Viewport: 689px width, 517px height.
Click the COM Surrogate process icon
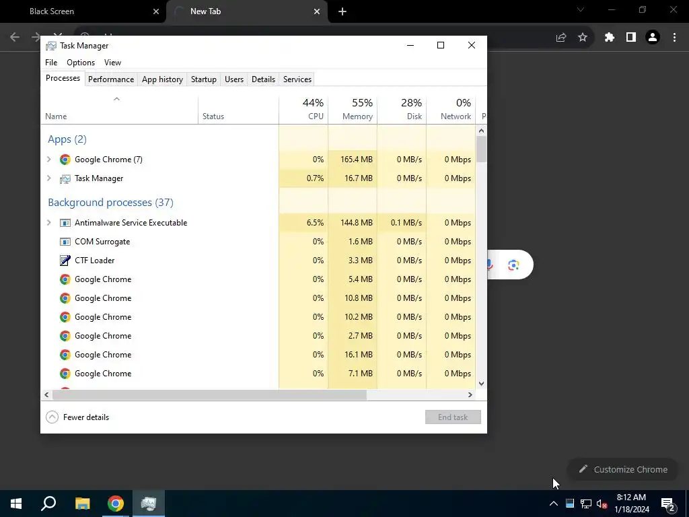(65, 242)
